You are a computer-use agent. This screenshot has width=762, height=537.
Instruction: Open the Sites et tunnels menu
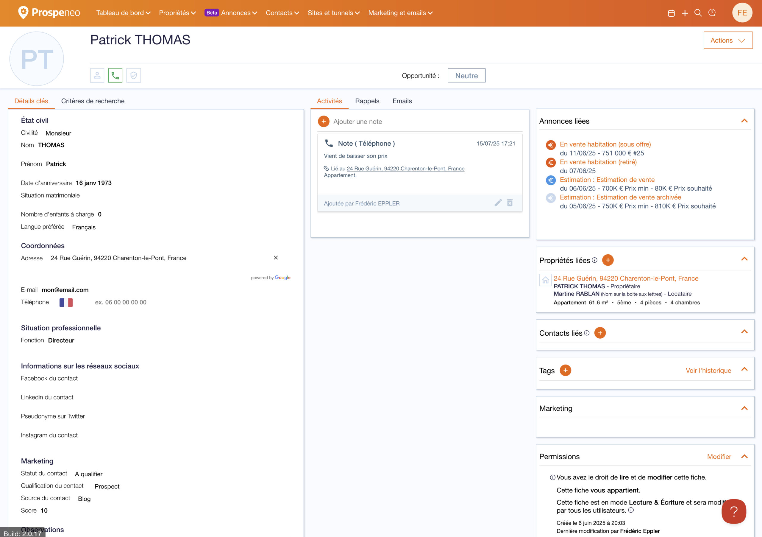(x=334, y=13)
